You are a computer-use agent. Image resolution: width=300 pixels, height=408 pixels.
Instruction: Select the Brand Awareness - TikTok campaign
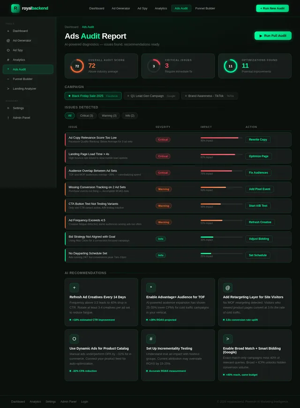pyautogui.click(x=210, y=96)
